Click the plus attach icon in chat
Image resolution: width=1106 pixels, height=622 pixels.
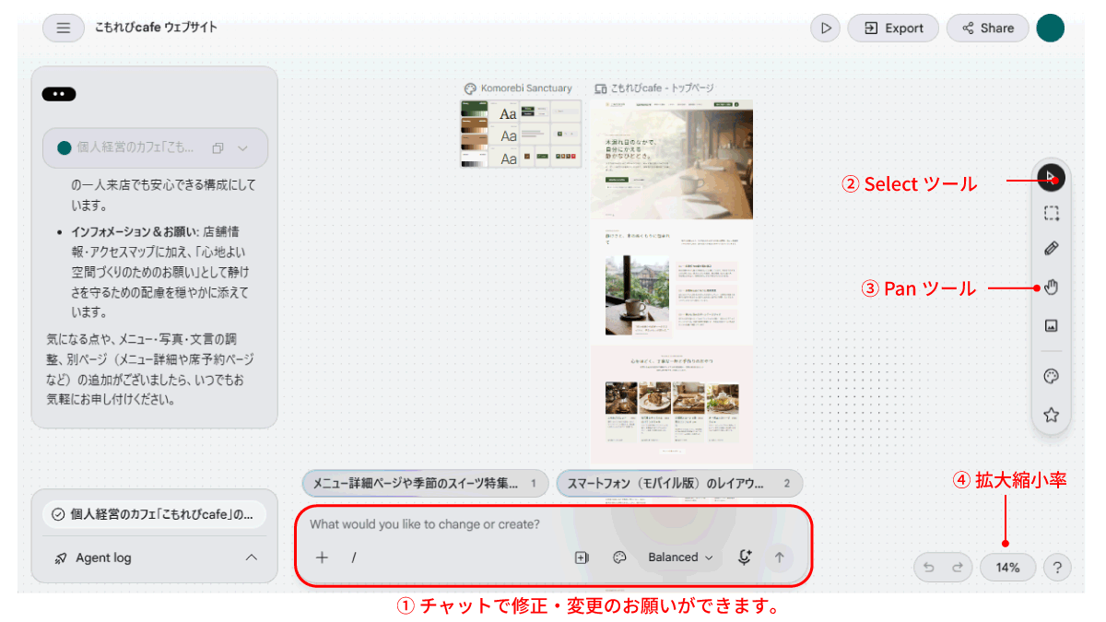coord(322,557)
